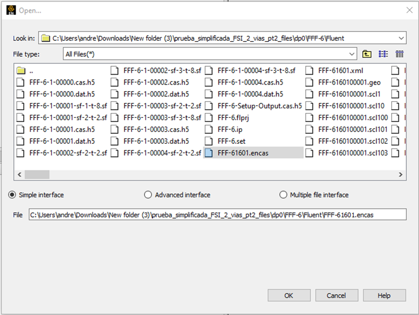419x315 pixels.
Task: Expand the Look in path dropdown
Action: click(401, 38)
